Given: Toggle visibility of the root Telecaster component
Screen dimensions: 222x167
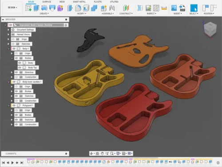Looking at the screenshot, I should click(x=11, y=25).
